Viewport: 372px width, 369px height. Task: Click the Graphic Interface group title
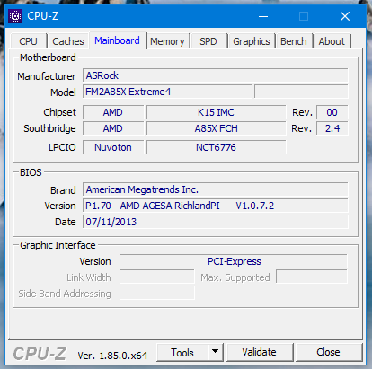click(58, 245)
